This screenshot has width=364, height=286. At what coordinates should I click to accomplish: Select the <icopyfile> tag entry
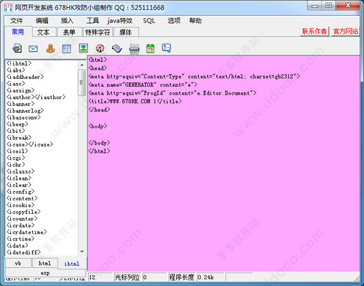pos(24,212)
